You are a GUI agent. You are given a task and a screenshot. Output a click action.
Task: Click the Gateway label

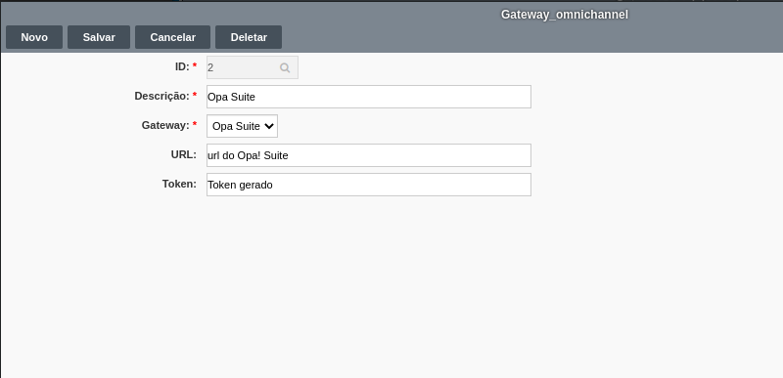coord(165,125)
